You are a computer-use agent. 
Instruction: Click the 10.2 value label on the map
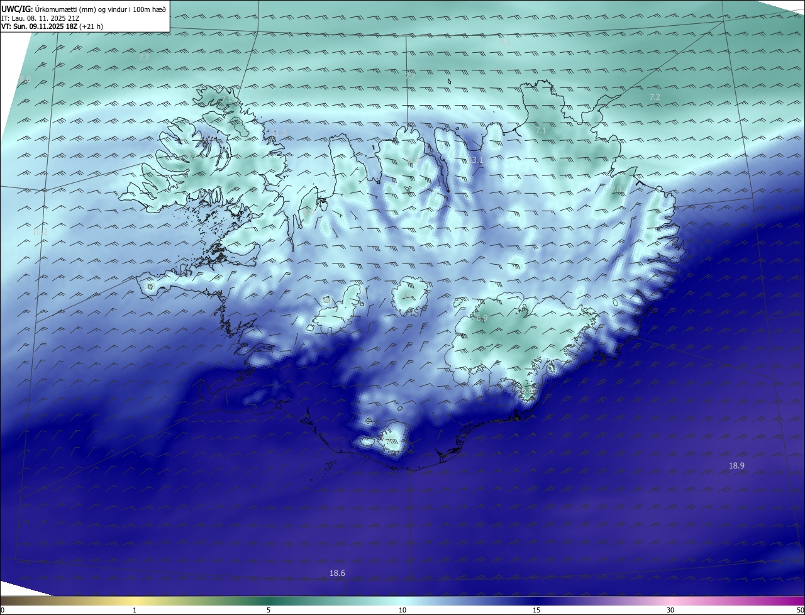point(40,232)
